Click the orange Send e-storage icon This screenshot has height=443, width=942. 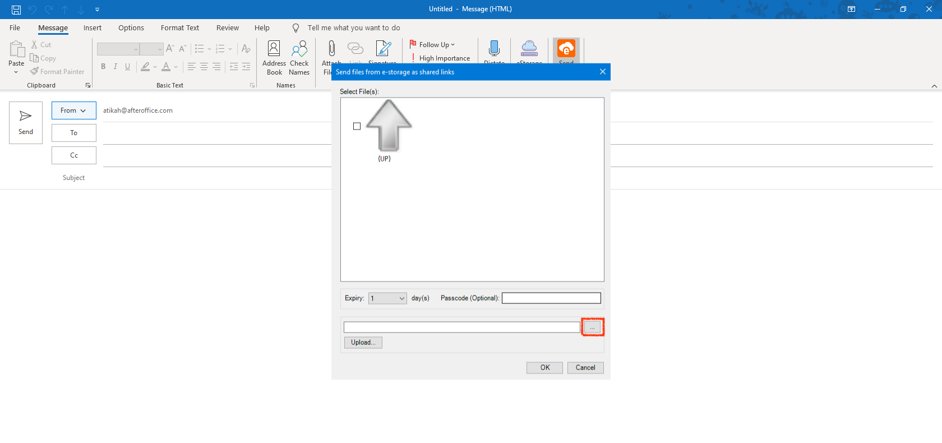click(x=566, y=49)
